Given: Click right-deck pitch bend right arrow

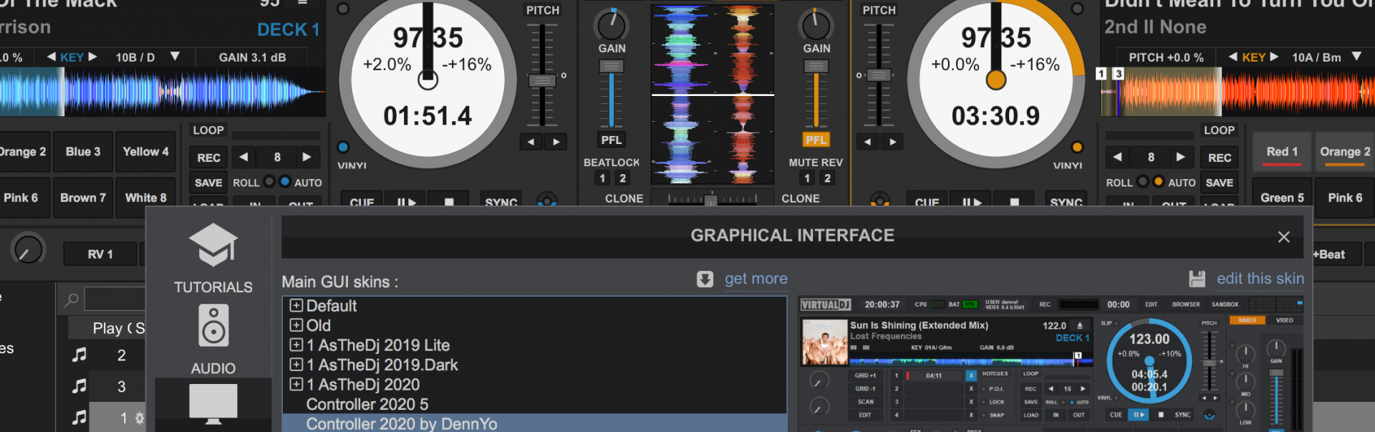Looking at the screenshot, I should pyautogui.click(x=893, y=142).
